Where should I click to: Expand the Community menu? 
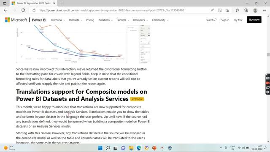(x=160, y=20)
